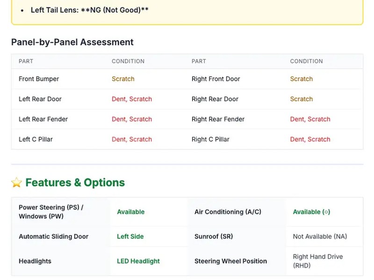Click the Panel-by-Panel Assessment heading
The image size is (374, 280).
(x=72, y=42)
